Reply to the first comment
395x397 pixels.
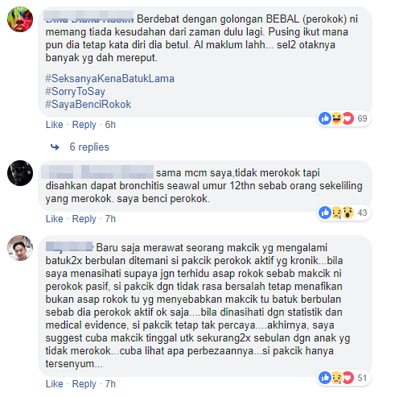tap(84, 125)
